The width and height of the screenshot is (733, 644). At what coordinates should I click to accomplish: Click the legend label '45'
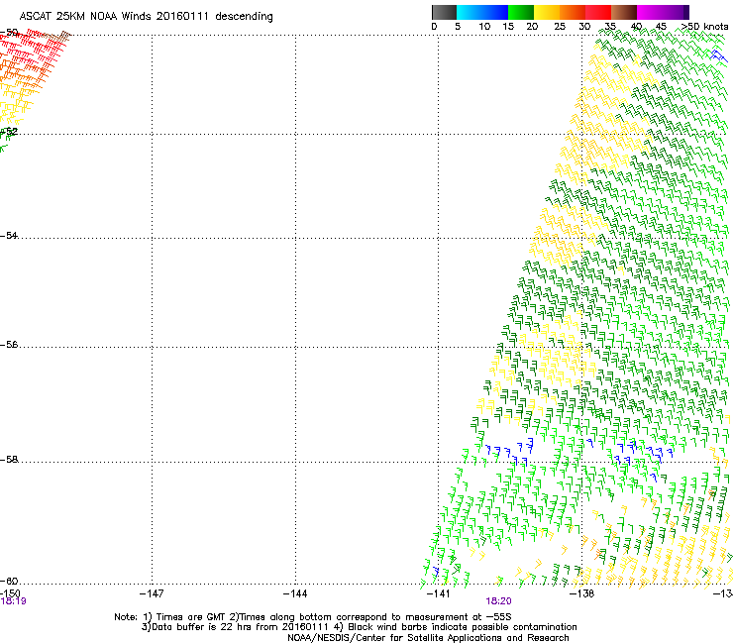(661, 27)
